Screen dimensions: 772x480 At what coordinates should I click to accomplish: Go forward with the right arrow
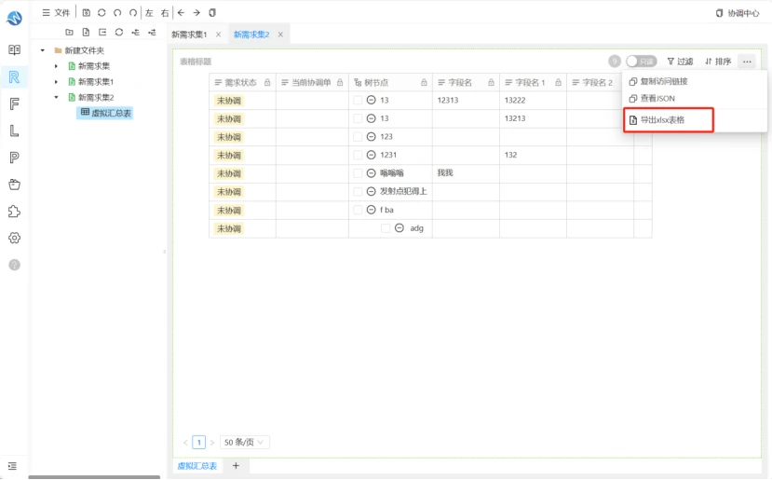(196, 12)
